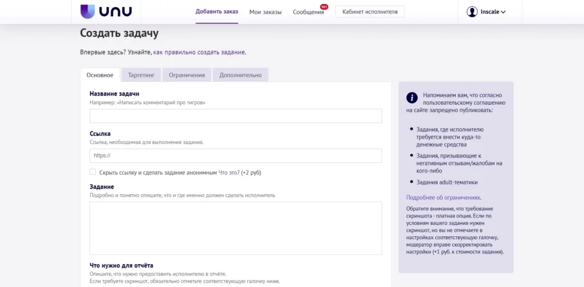Expand the Inscale account dropdown arrow
584x287 pixels.
503,12
